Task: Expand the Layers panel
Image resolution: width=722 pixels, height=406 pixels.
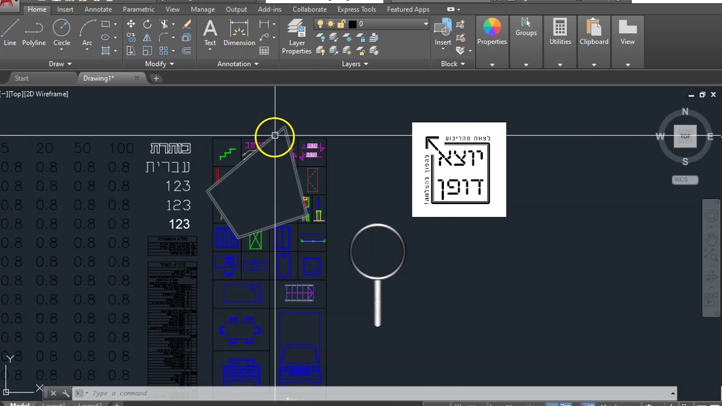Action: pos(355,64)
